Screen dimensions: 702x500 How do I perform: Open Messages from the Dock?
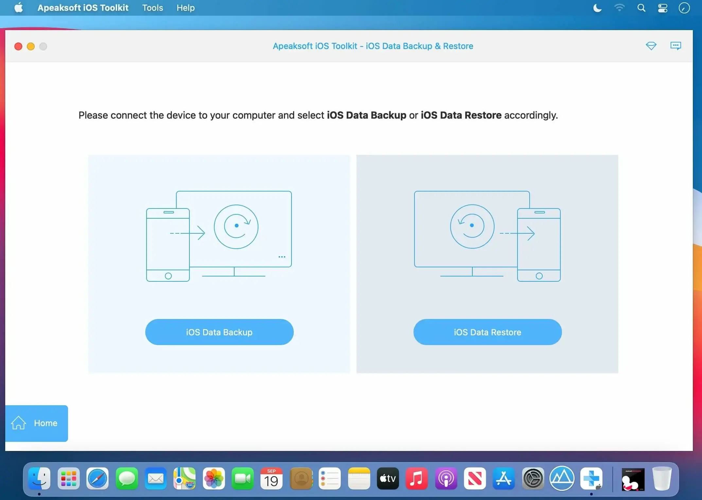click(x=127, y=479)
